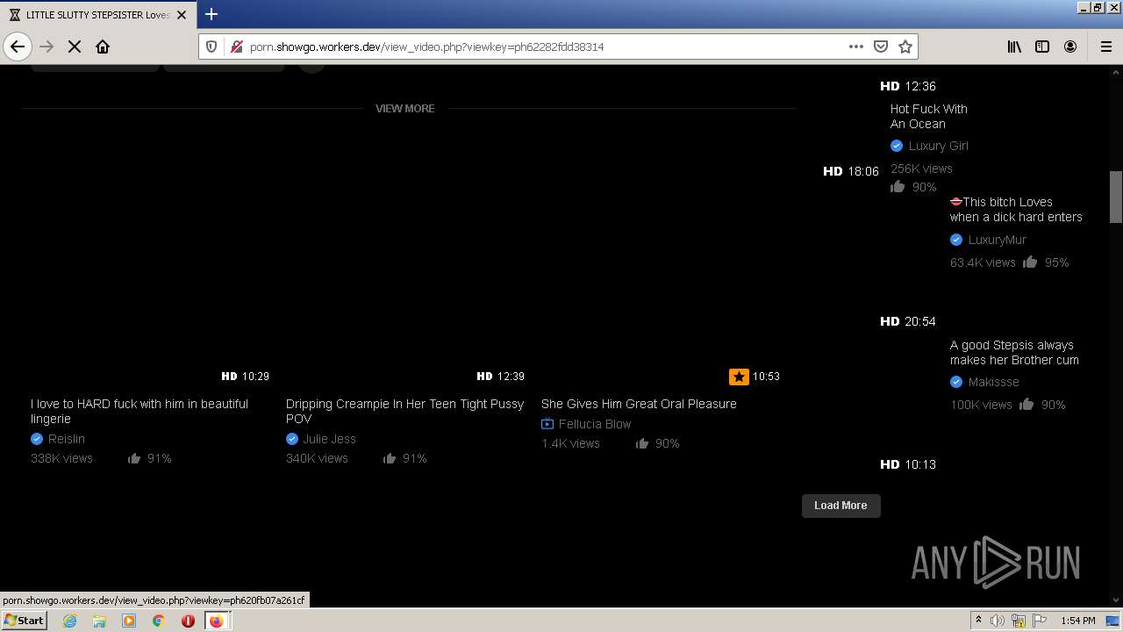This screenshot has height=632, width=1123.
Task: Click the thumbs-up icon under 256K views
Action: [898, 187]
